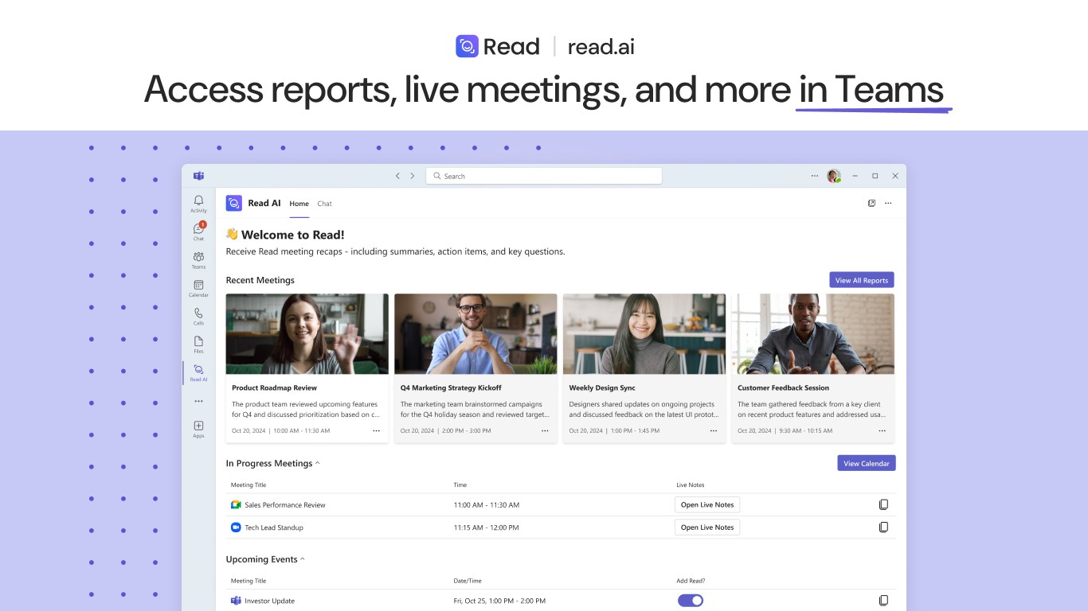Open options for Q4 Marketing Strategy Kickoff
Screen dimensions: 1088x611
click(545, 430)
